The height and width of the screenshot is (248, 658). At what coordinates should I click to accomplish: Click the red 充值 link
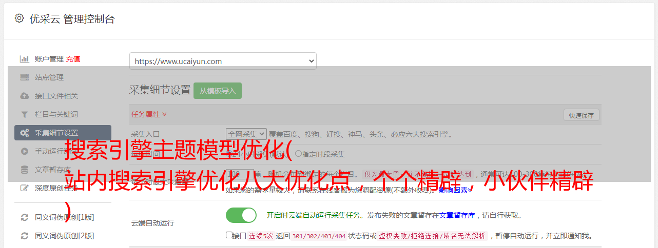[x=73, y=59]
